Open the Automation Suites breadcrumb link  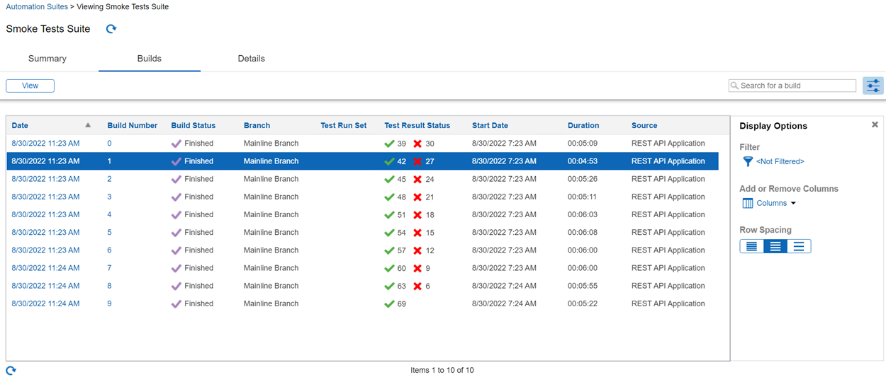37,6
